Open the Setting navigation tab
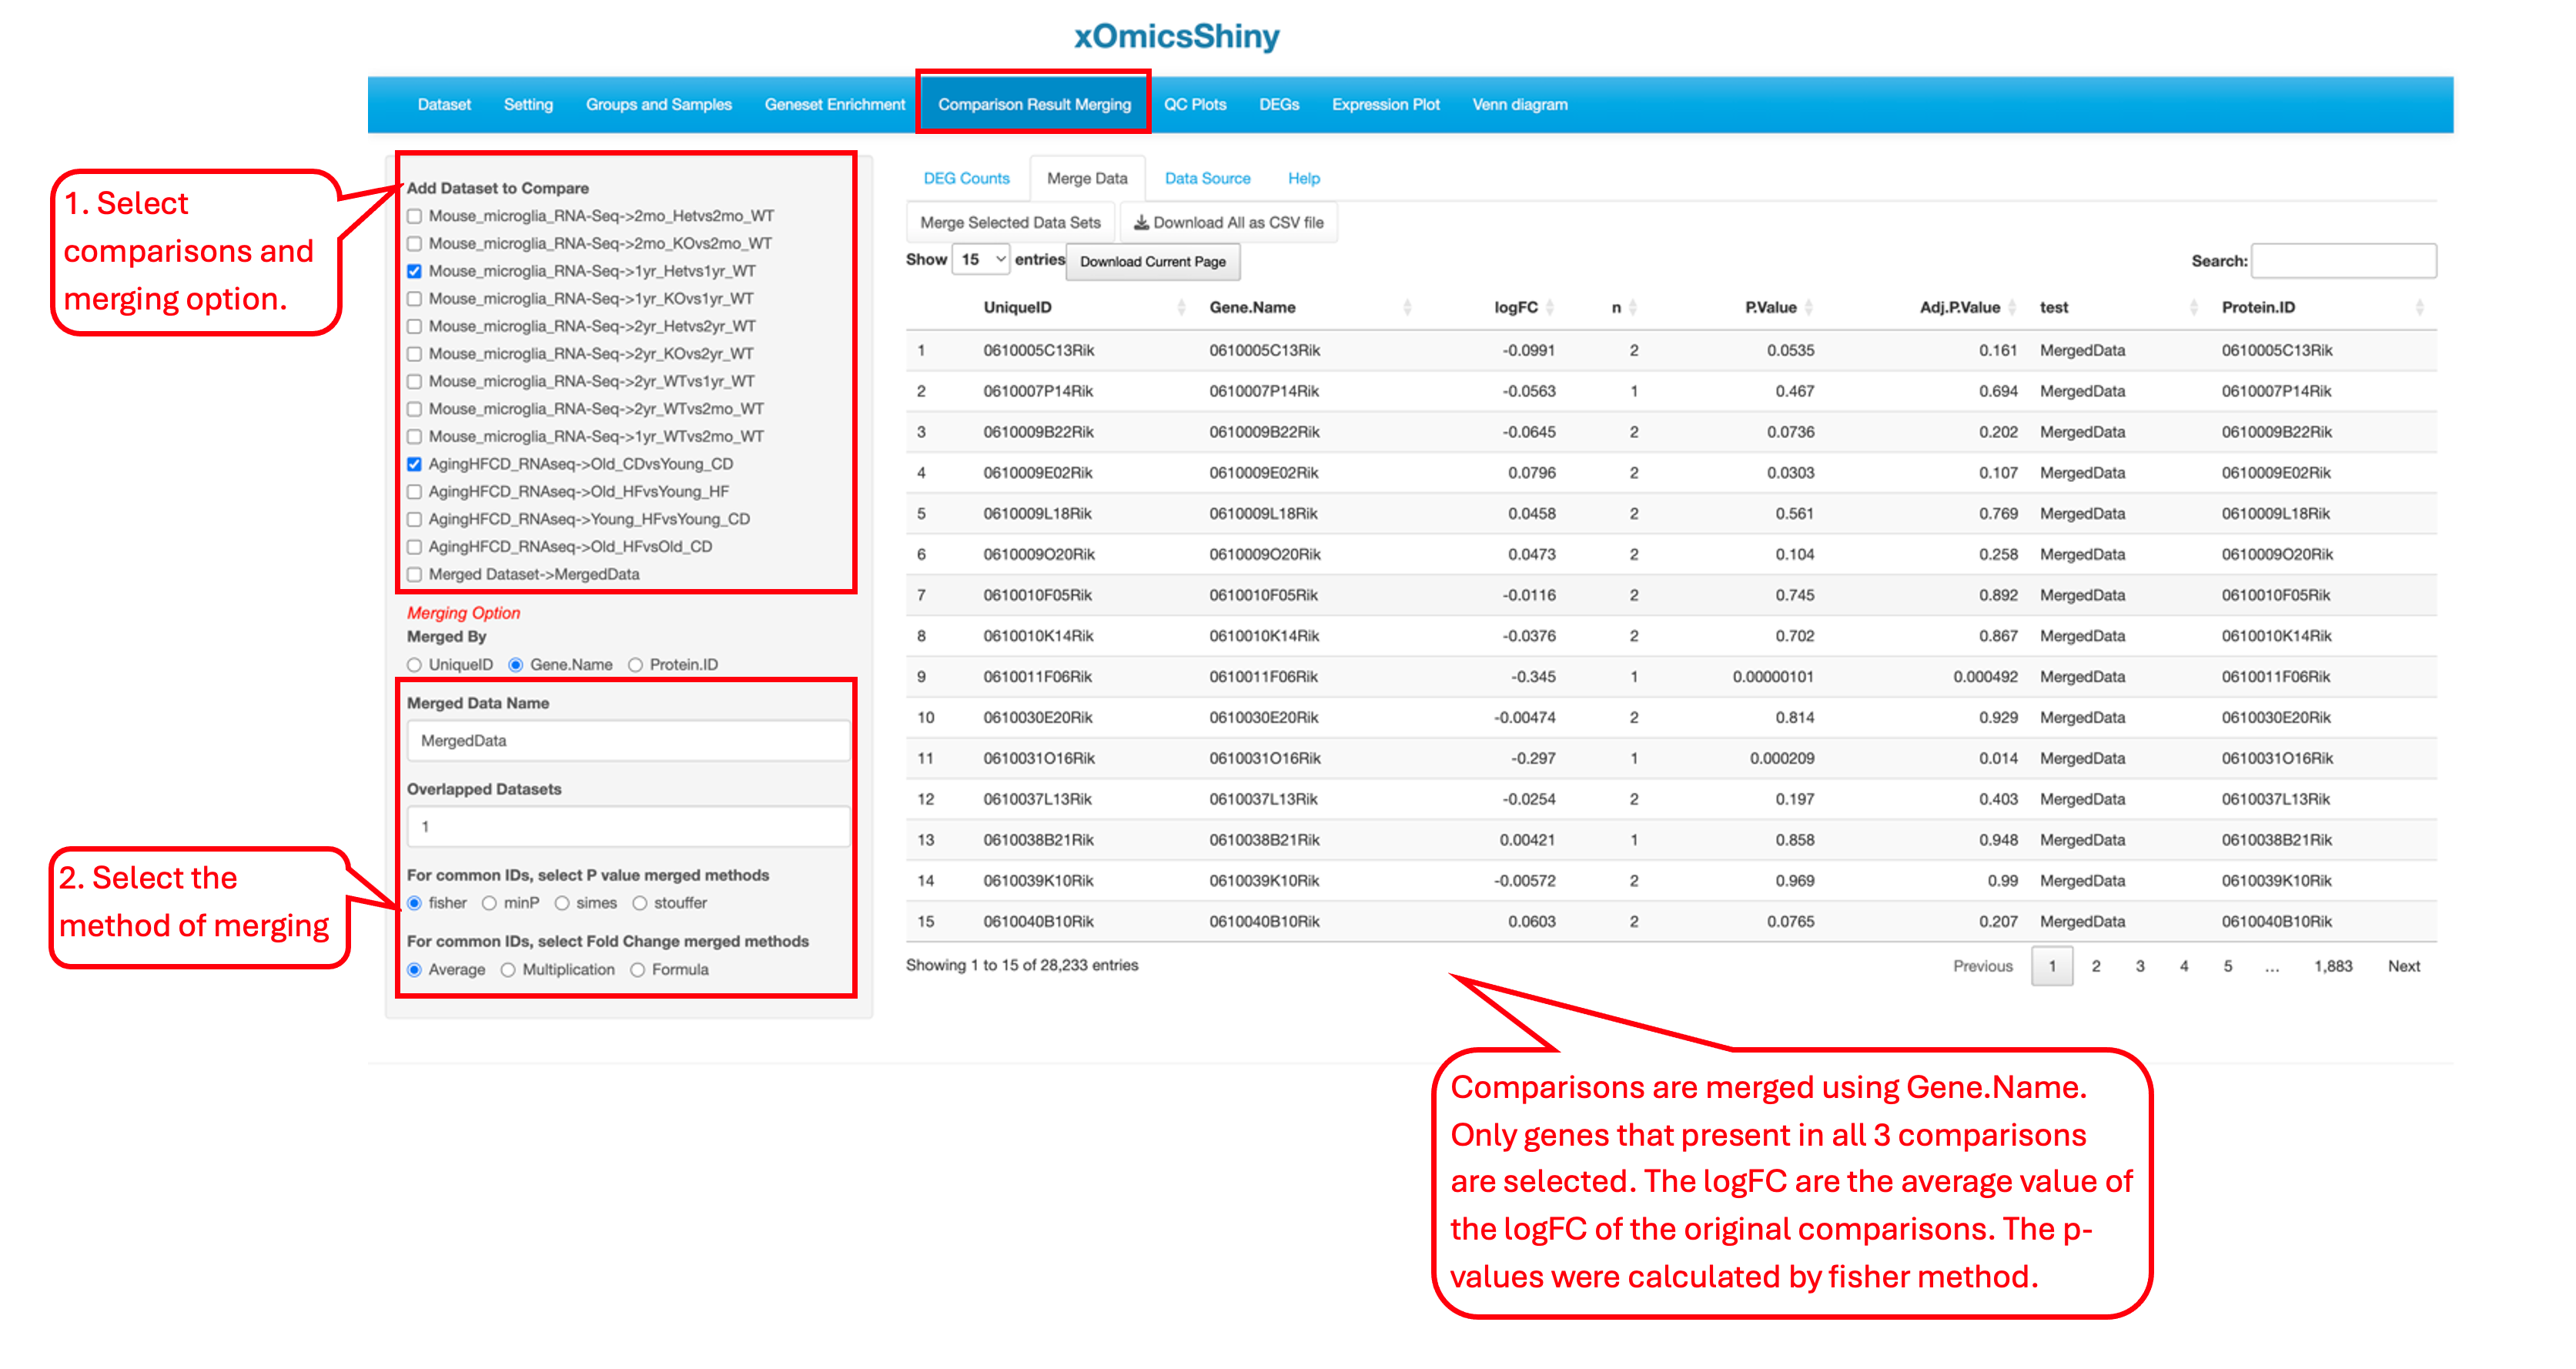This screenshot has height=1369, width=2576. (x=528, y=105)
